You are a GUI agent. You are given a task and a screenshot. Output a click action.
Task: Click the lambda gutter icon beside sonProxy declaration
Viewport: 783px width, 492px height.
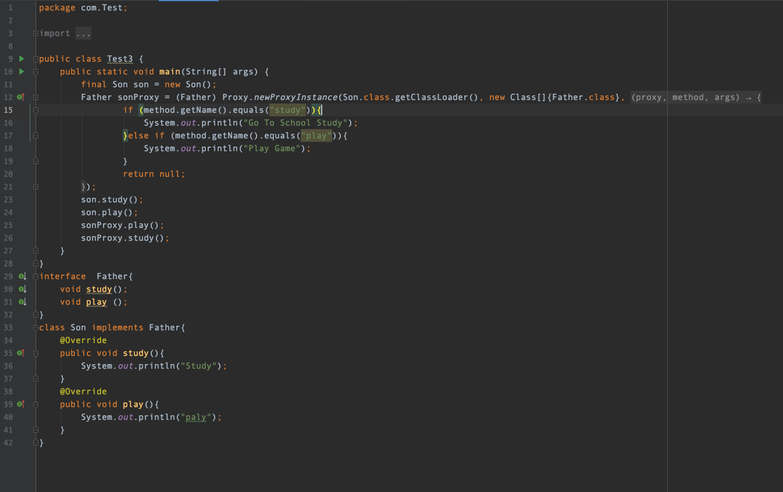pos(21,97)
